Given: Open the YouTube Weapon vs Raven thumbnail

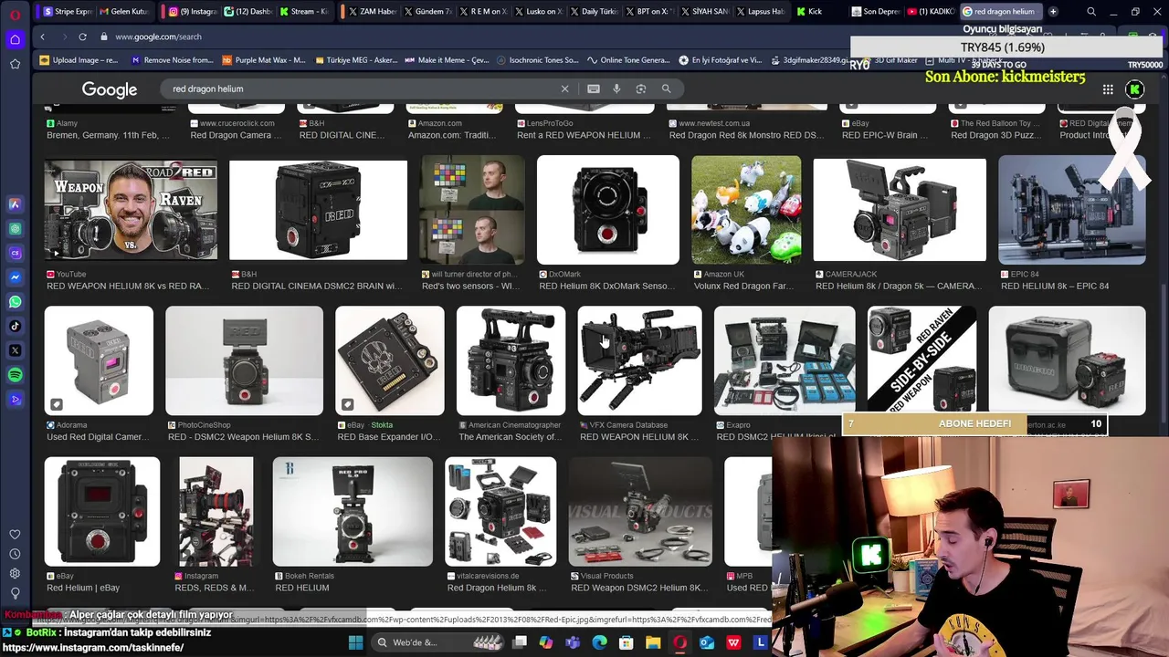Looking at the screenshot, I should click(x=131, y=210).
